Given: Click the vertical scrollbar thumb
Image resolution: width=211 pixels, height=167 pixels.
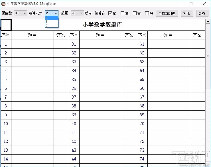Looking at the screenshot, I should (x=208, y=56).
